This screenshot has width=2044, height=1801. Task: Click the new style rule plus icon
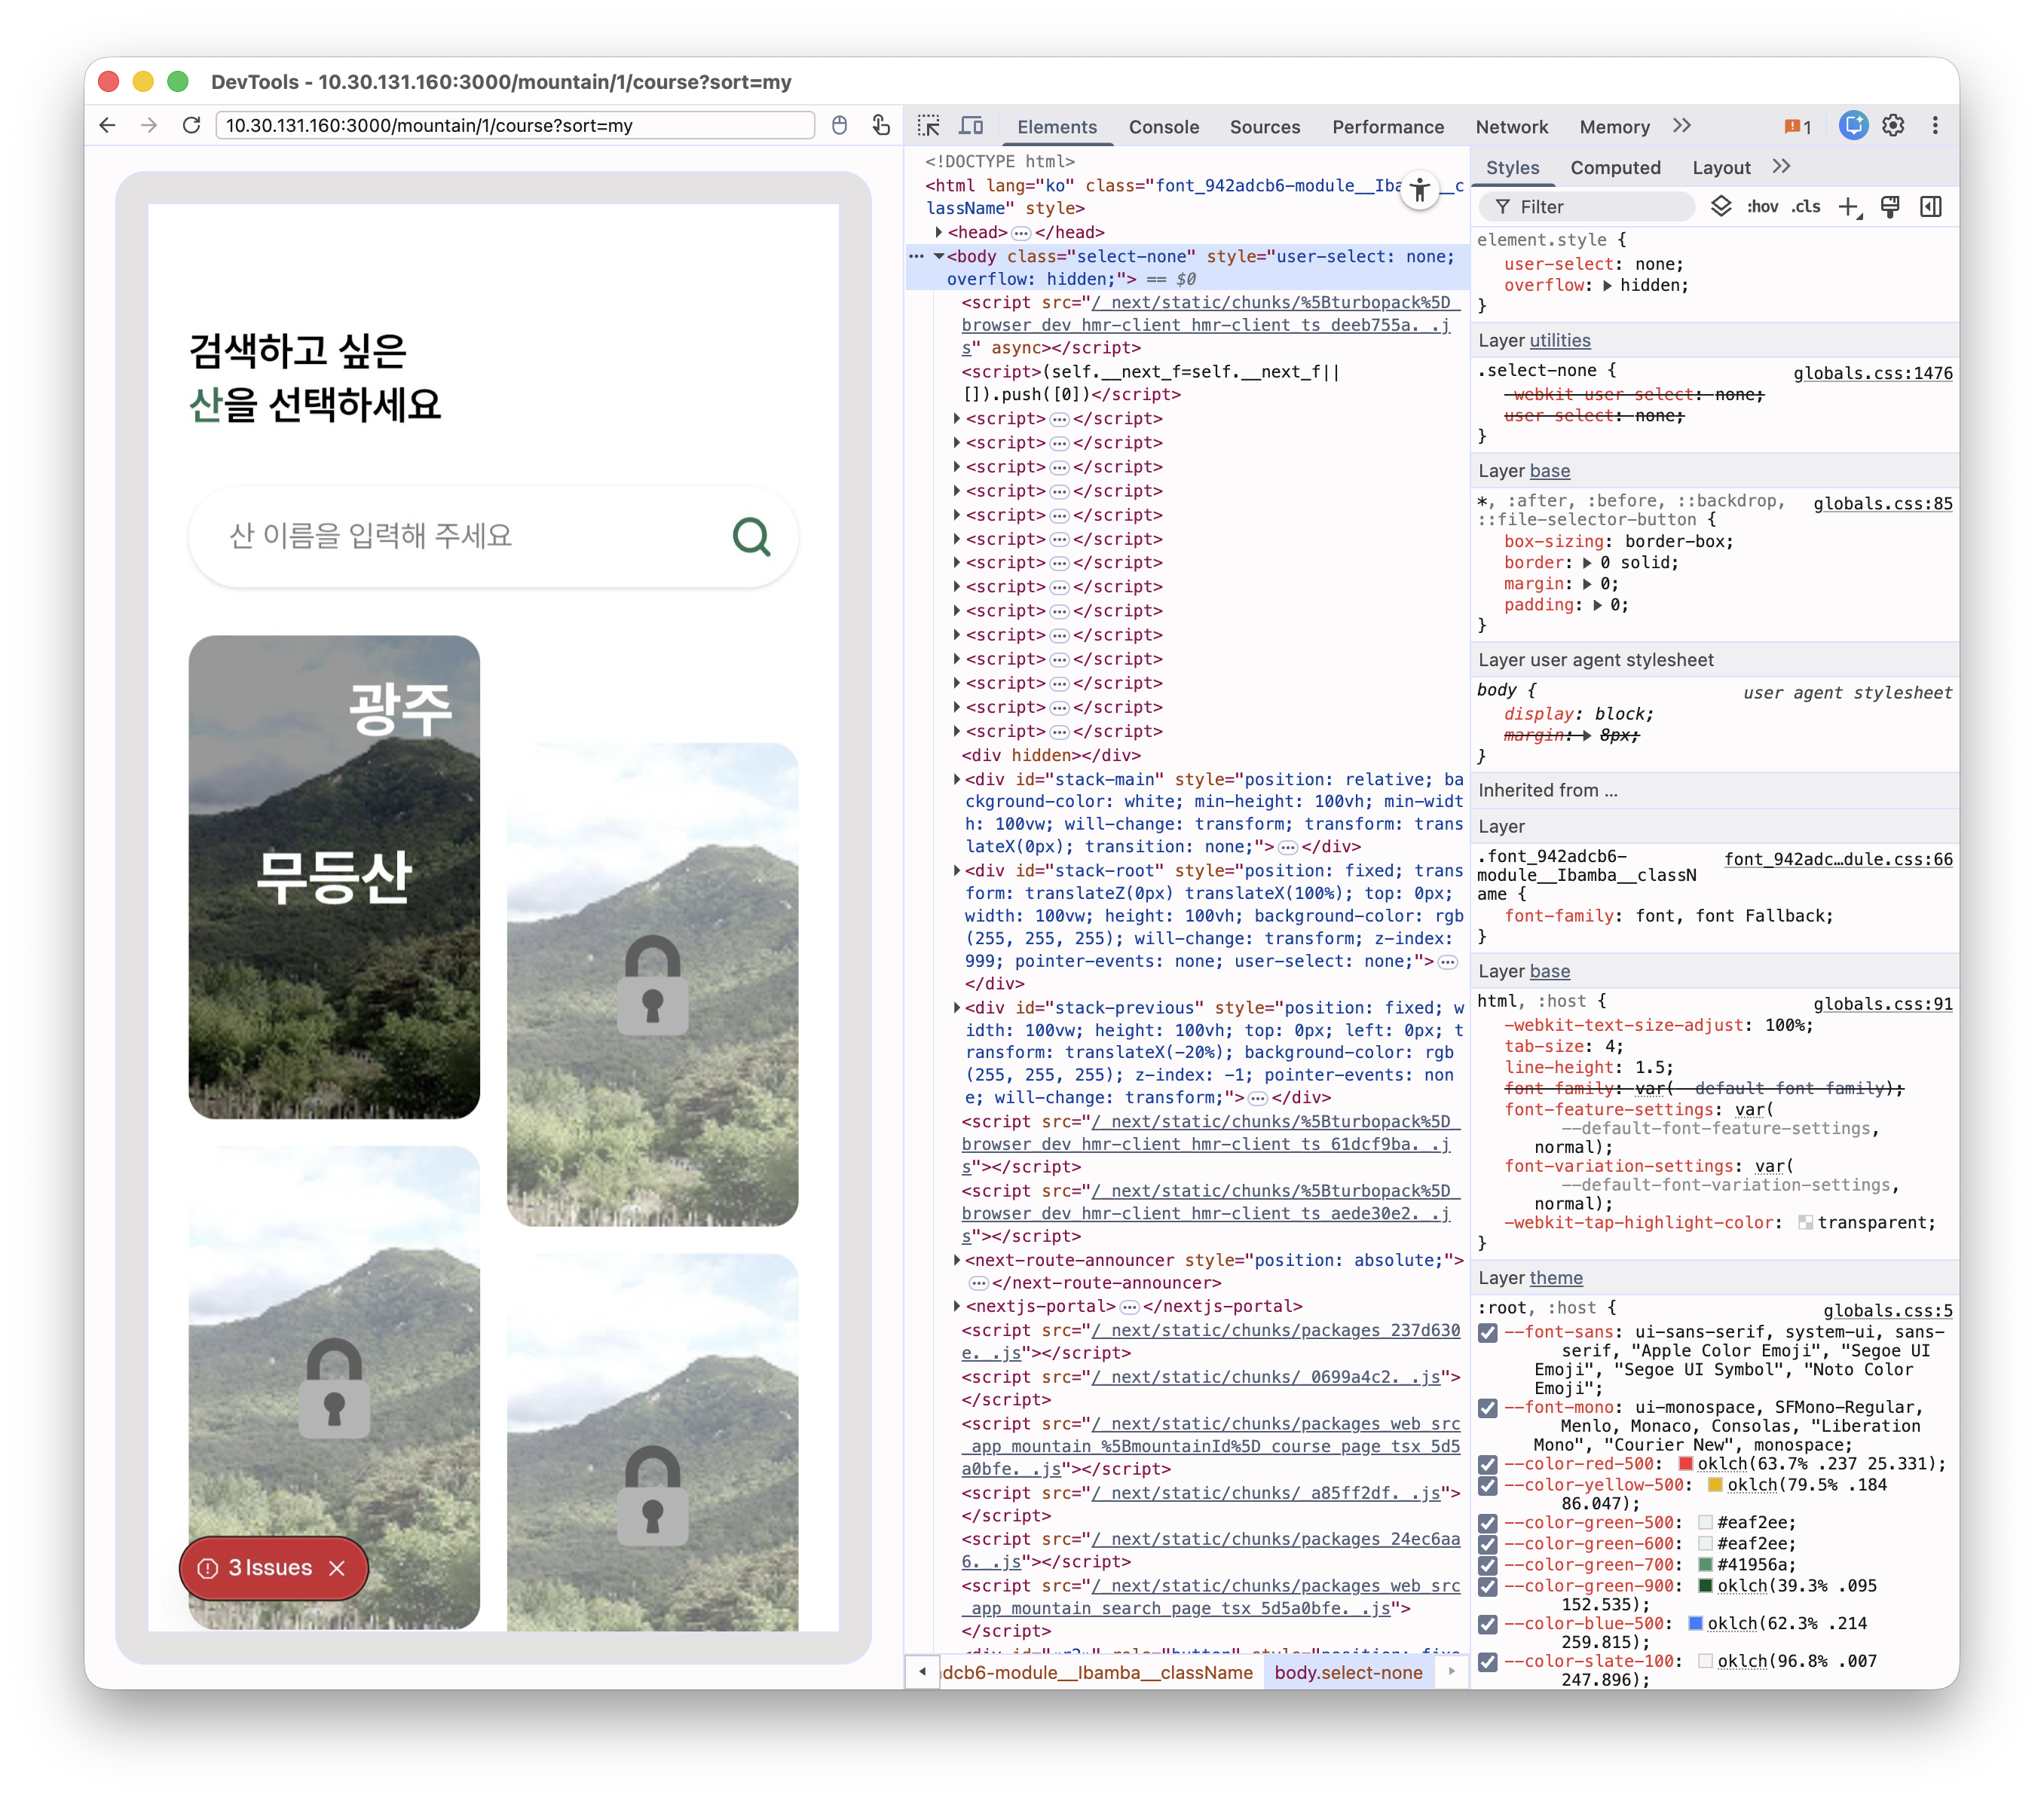pyautogui.click(x=1849, y=207)
